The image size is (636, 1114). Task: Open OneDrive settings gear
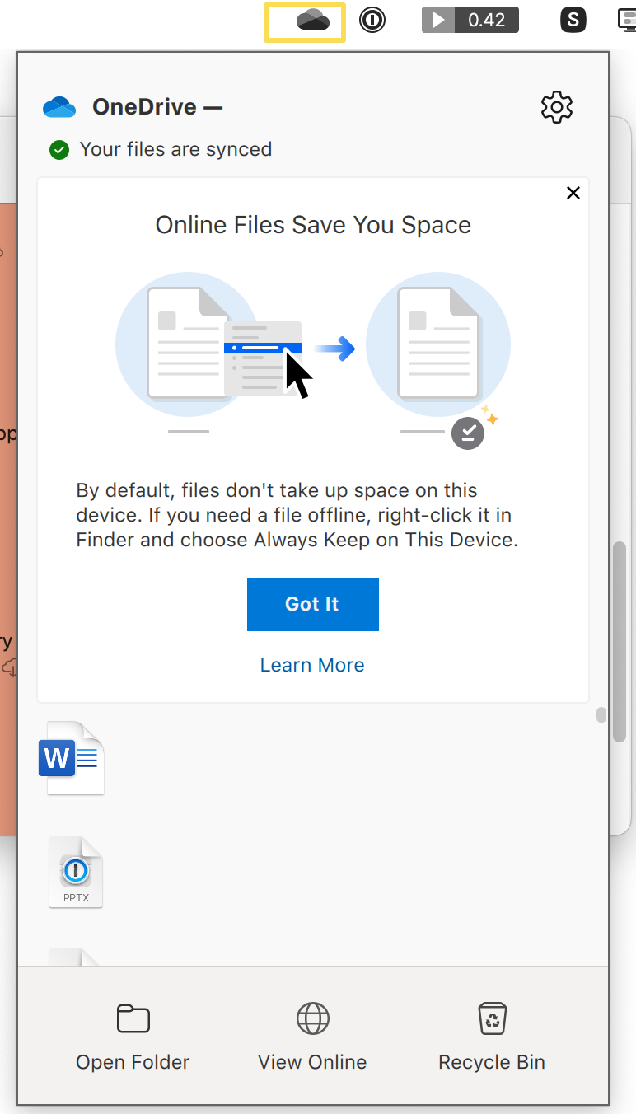tap(557, 107)
